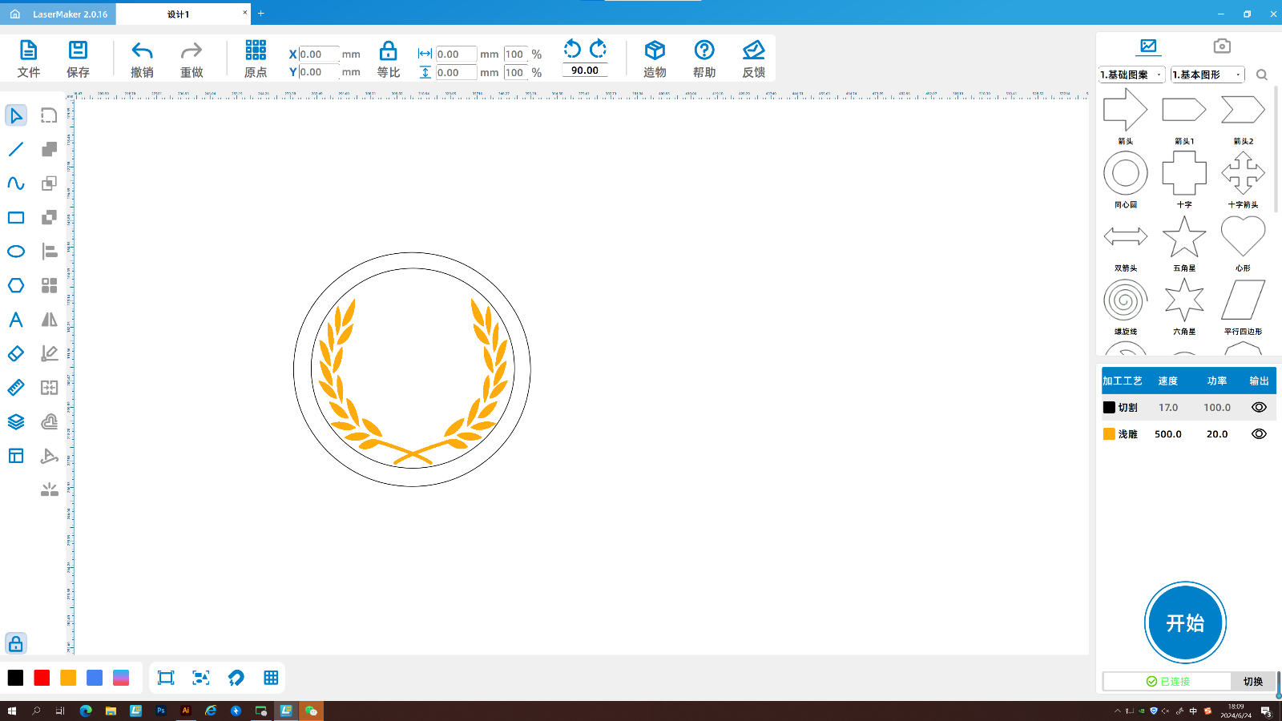Click the save (保存) icon
1282x721 pixels.
coord(78,52)
